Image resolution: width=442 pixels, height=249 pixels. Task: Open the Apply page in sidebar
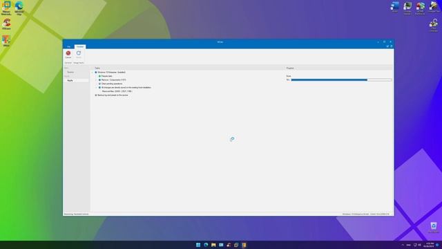pyautogui.click(x=76, y=80)
